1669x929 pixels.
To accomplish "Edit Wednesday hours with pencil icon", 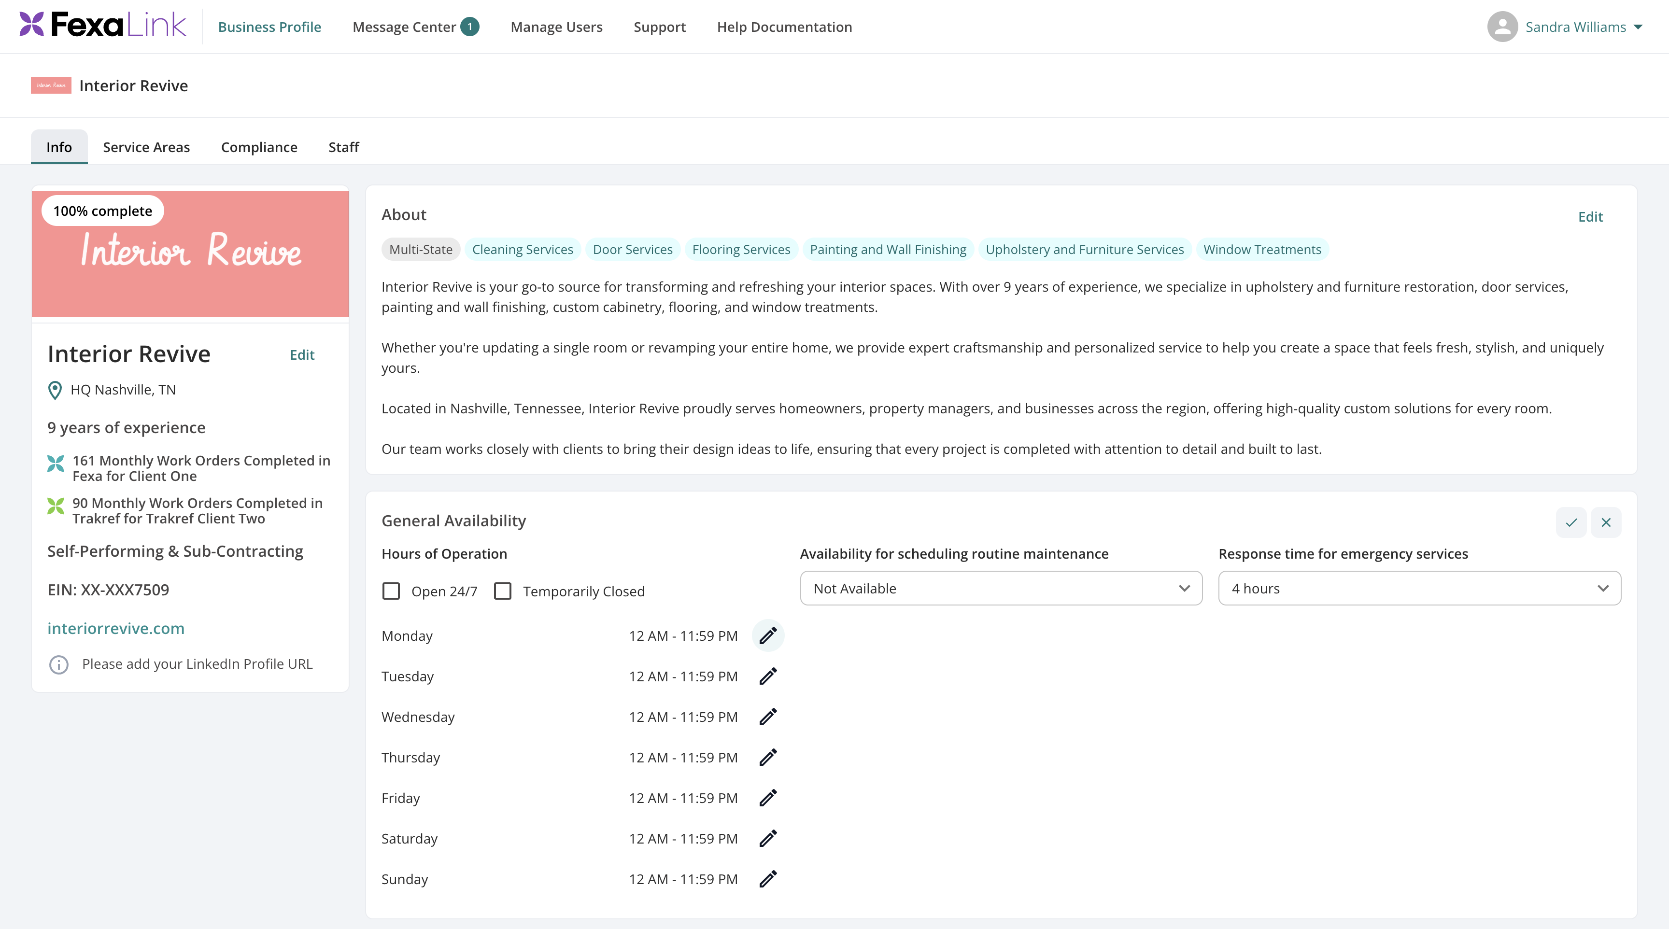I will (768, 717).
